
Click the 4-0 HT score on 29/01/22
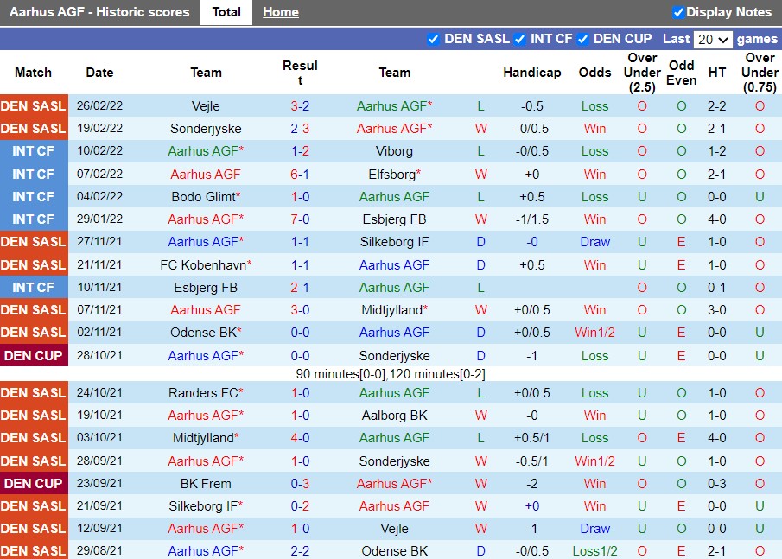coord(717,219)
